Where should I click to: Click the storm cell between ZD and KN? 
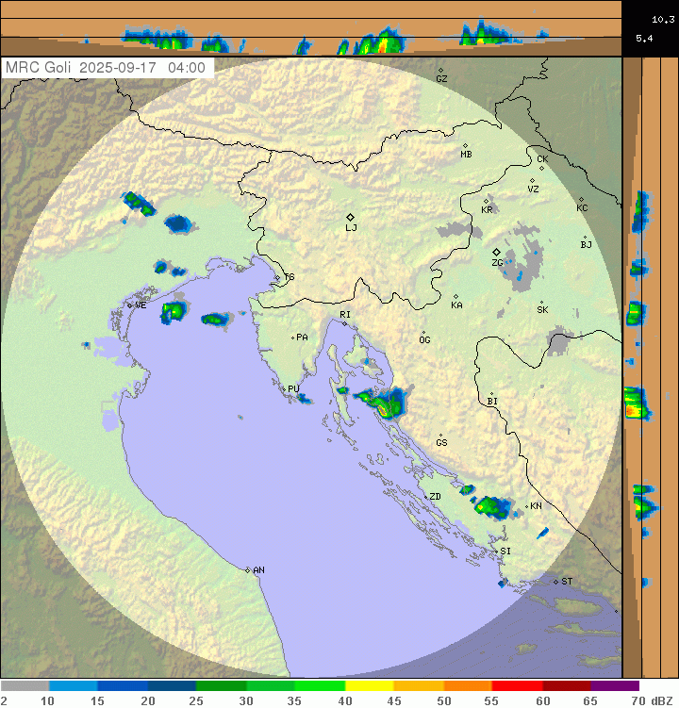pos(491,506)
